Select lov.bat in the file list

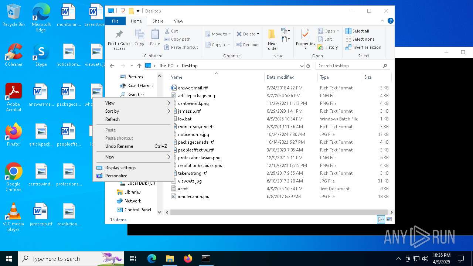click(x=184, y=119)
